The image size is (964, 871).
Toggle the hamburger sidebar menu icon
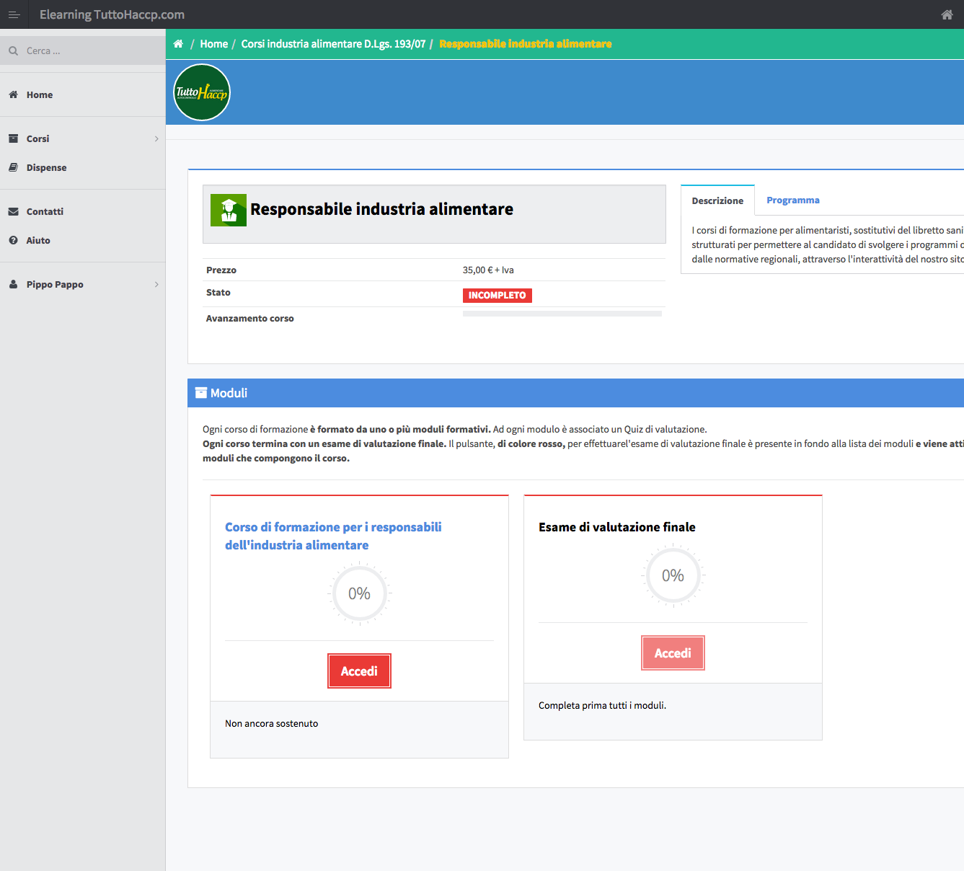click(x=14, y=14)
